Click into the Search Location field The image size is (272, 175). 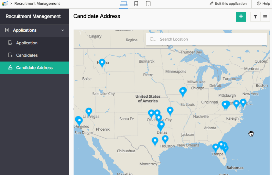click(x=206, y=40)
